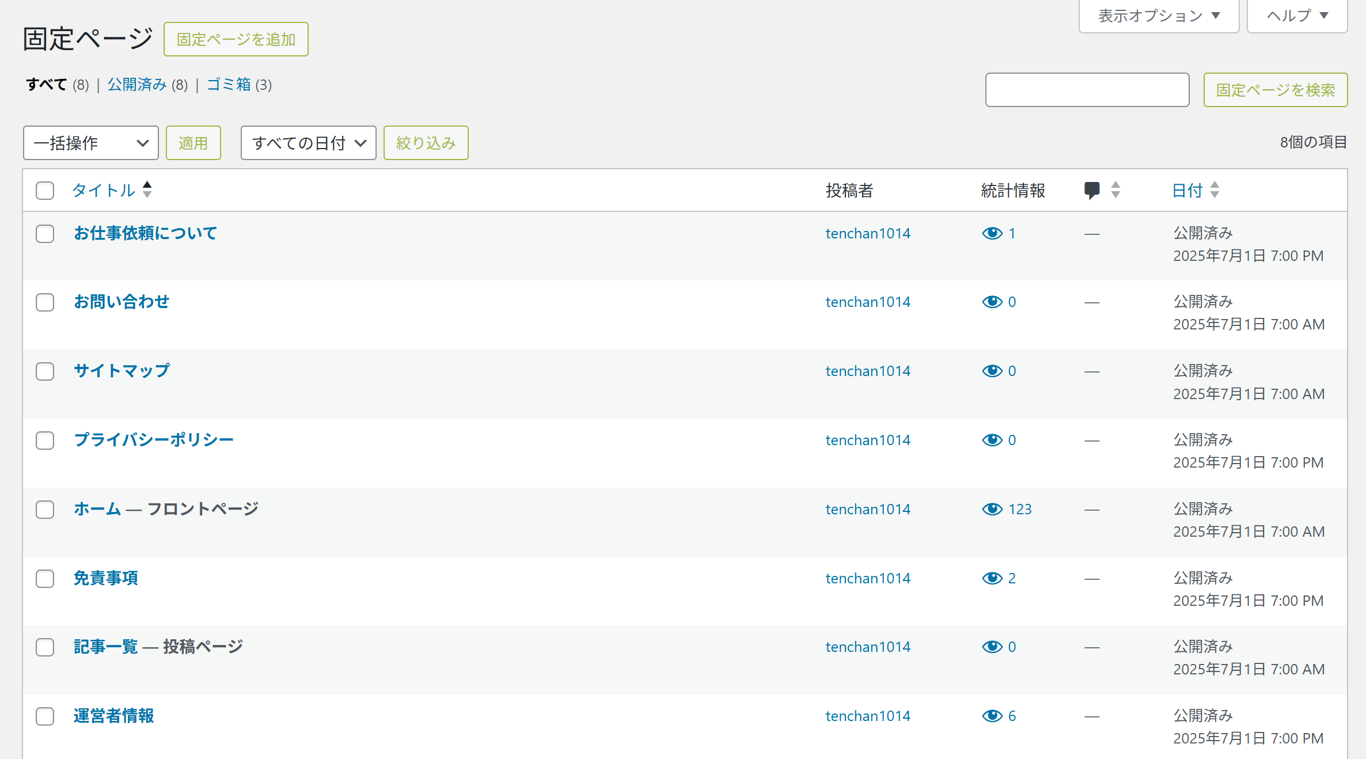The height and width of the screenshot is (759, 1366).
Task: Click the eye stats icon for ホーム
Action: pyautogui.click(x=992, y=509)
